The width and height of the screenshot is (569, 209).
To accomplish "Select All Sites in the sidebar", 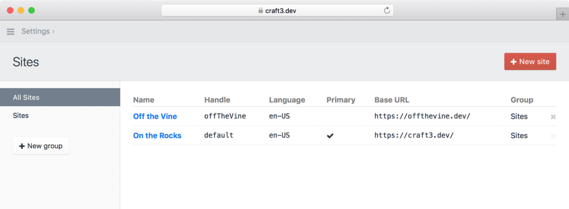I will point(60,97).
